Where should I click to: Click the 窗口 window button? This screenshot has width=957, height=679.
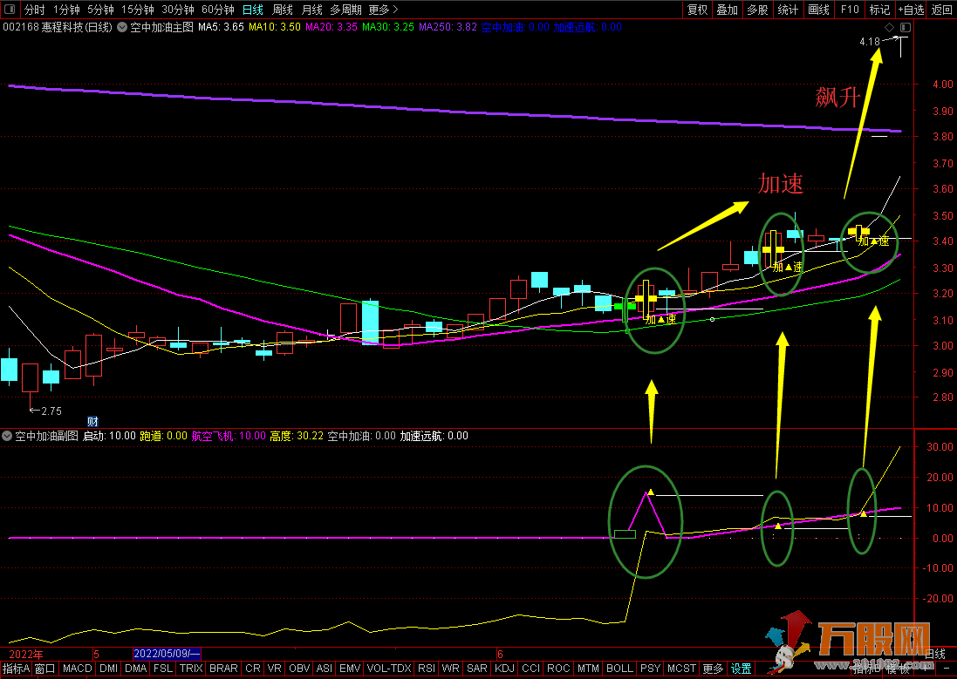[45, 669]
